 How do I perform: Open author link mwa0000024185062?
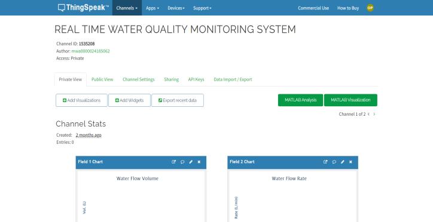click(x=90, y=51)
